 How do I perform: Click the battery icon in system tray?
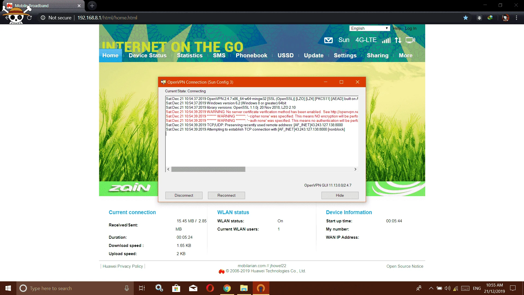[x=439, y=288]
